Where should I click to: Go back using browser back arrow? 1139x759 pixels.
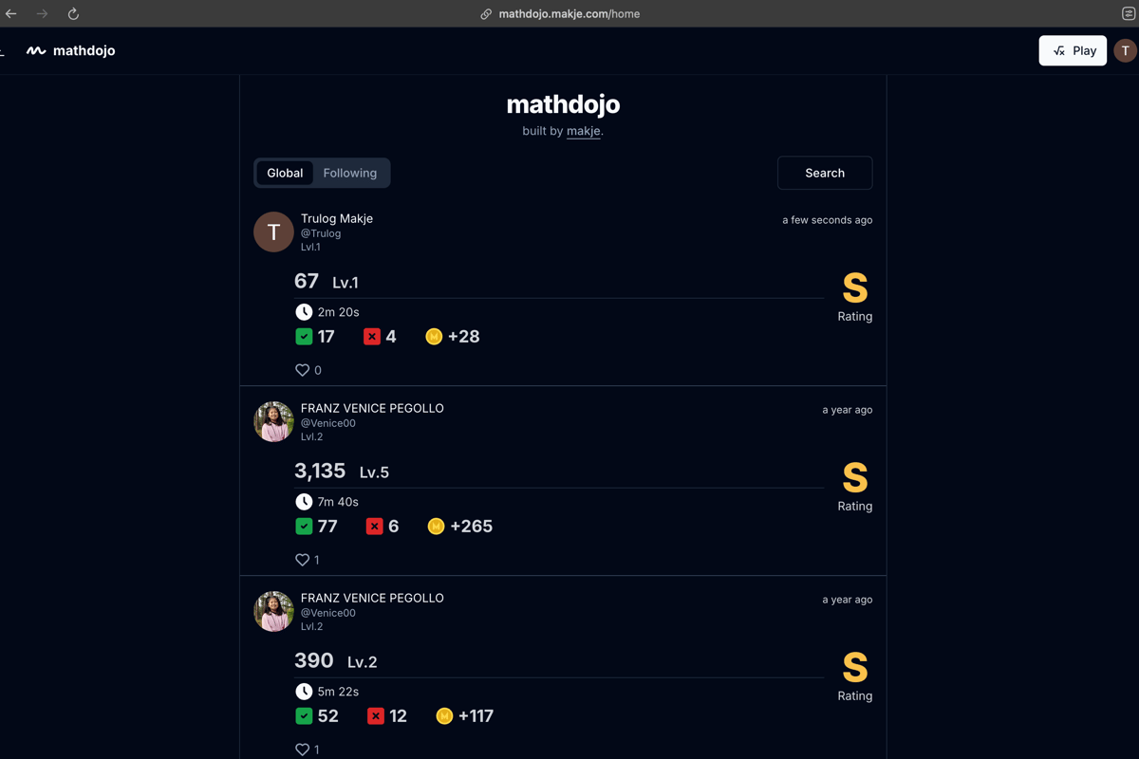click(11, 14)
